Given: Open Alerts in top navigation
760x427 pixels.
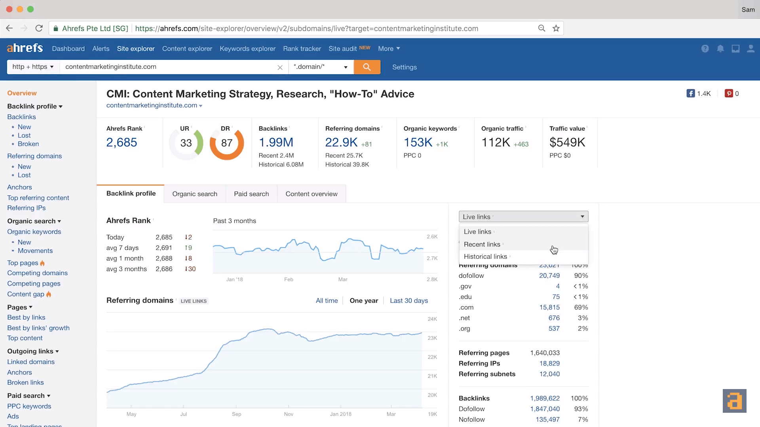Looking at the screenshot, I should [101, 49].
